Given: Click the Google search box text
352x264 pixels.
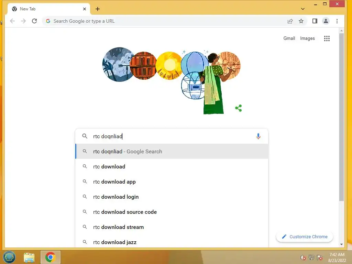Looking at the screenshot, I should (108, 136).
